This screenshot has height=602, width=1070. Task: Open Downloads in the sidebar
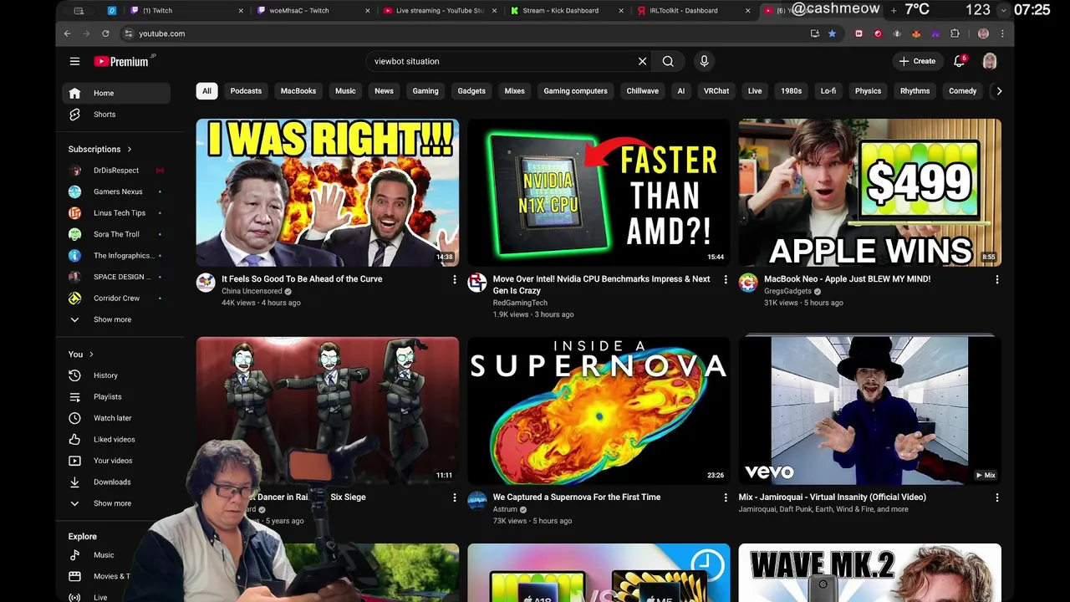click(x=116, y=482)
